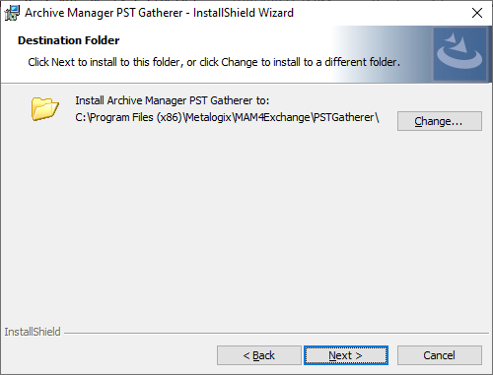Click the MAM4Exchange segment of the path
493x375 pixels.
click(x=272, y=117)
